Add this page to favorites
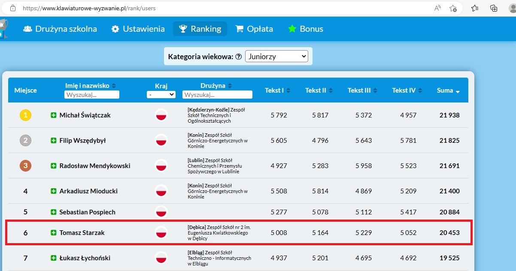Screen dimensions: 516x271 [x=453, y=8]
